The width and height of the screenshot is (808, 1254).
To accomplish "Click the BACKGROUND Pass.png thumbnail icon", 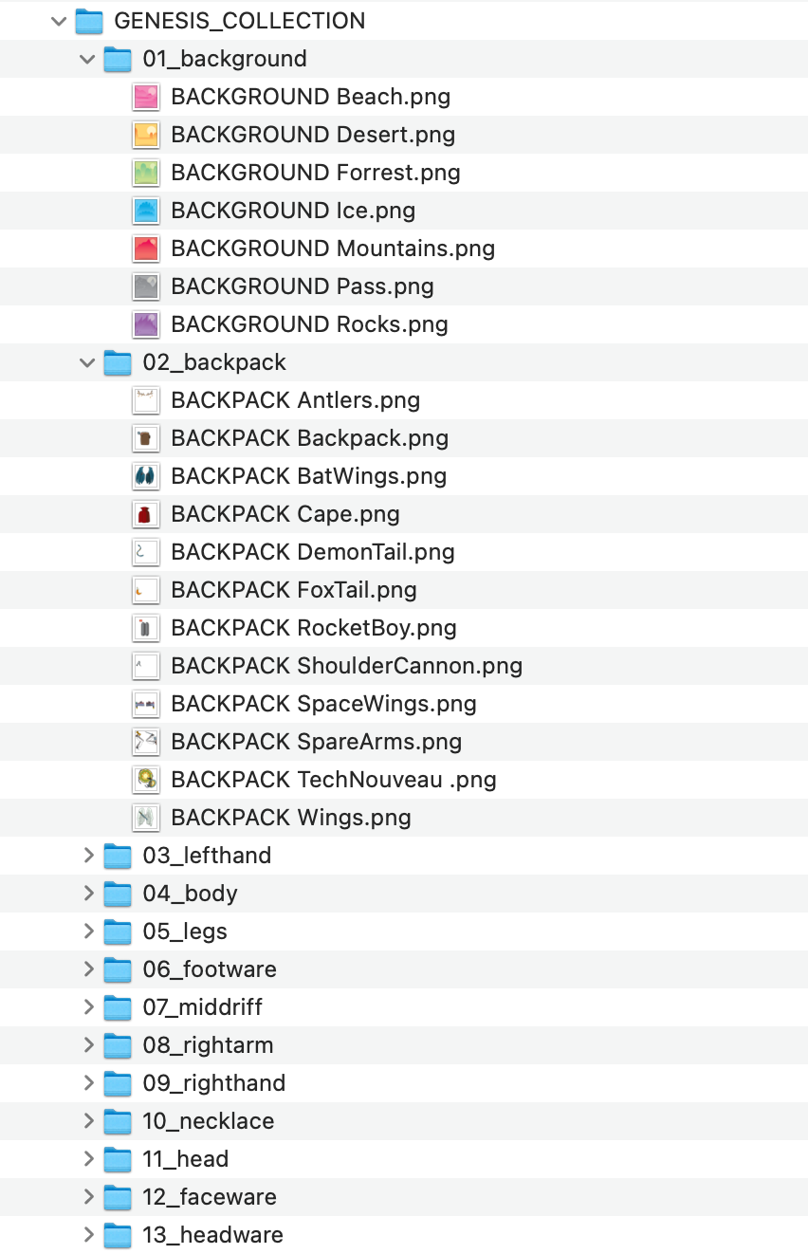I will [x=145, y=286].
